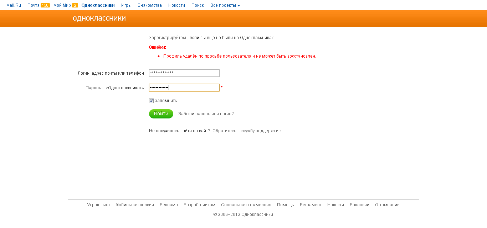
Task: Click the Mail.Ru link in top bar
Action: click(14, 5)
